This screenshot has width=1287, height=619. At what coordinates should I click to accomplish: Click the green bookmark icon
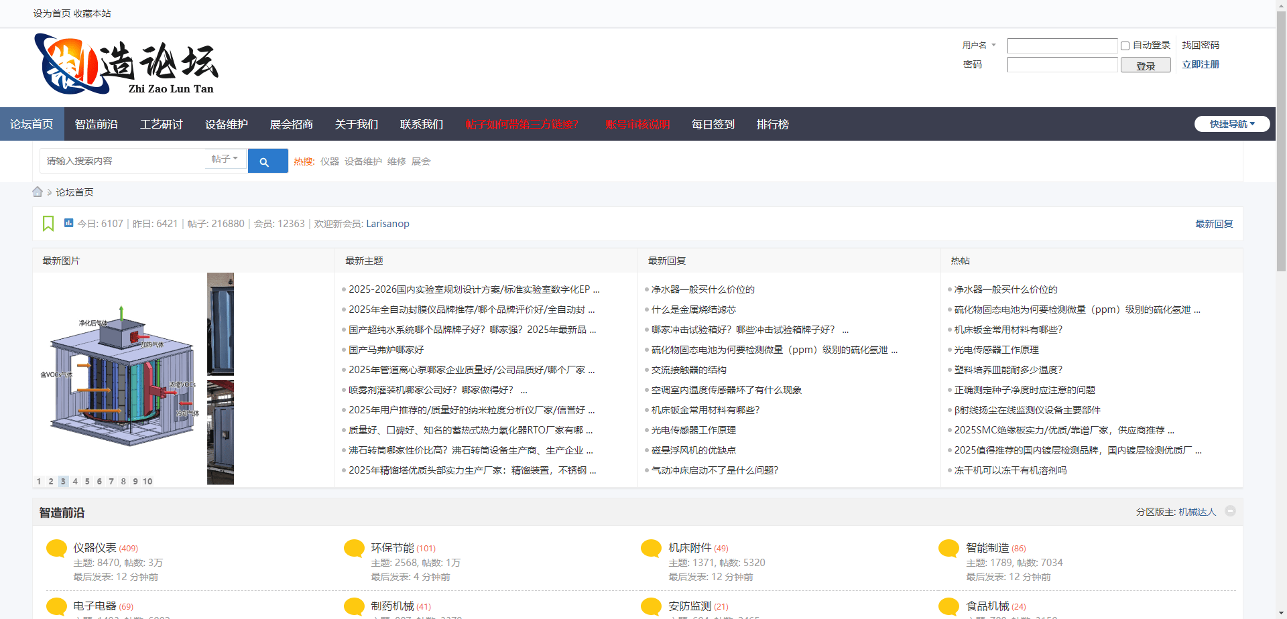coord(48,224)
